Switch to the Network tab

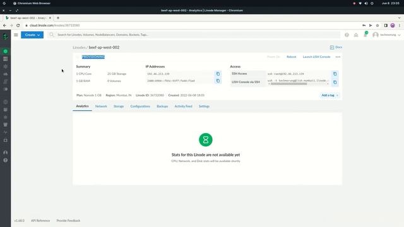tap(101, 107)
